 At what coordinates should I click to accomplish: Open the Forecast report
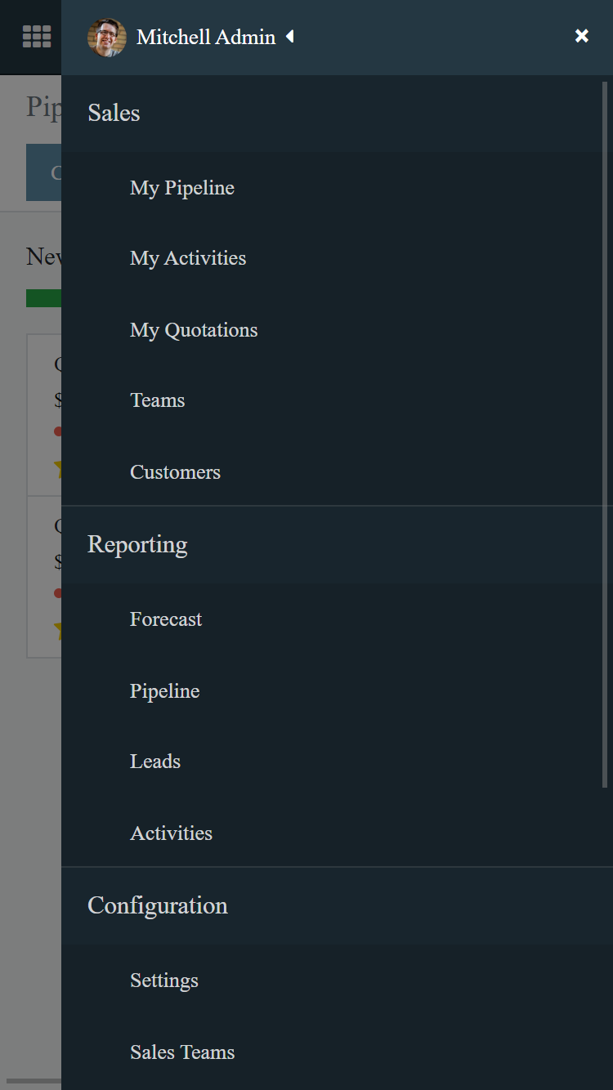point(165,619)
